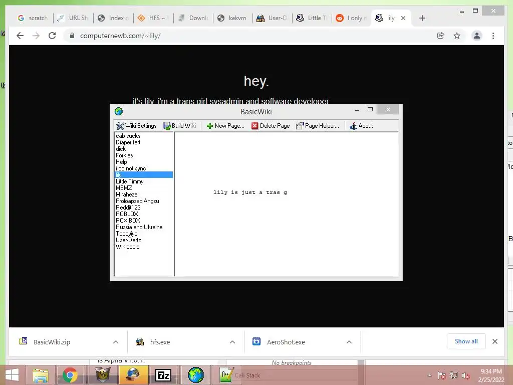Go forward in Chrome
This screenshot has height=385, width=513.
(x=36, y=36)
